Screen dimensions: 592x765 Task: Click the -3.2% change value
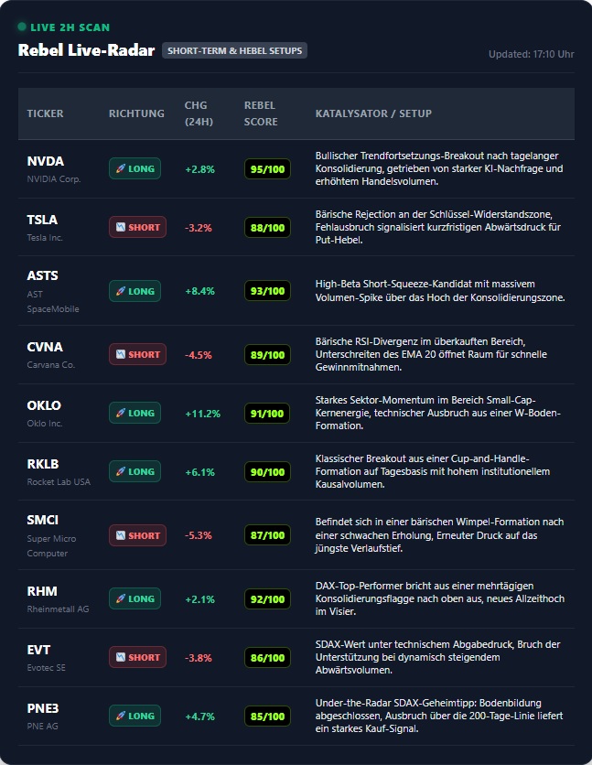tap(199, 229)
